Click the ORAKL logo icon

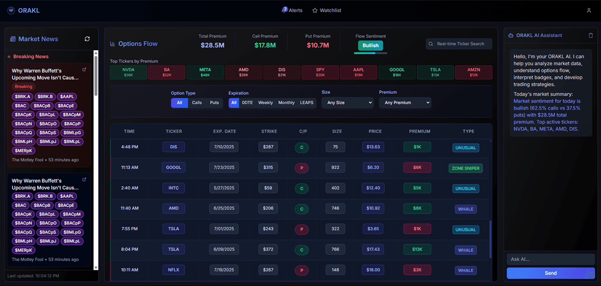tap(11, 11)
